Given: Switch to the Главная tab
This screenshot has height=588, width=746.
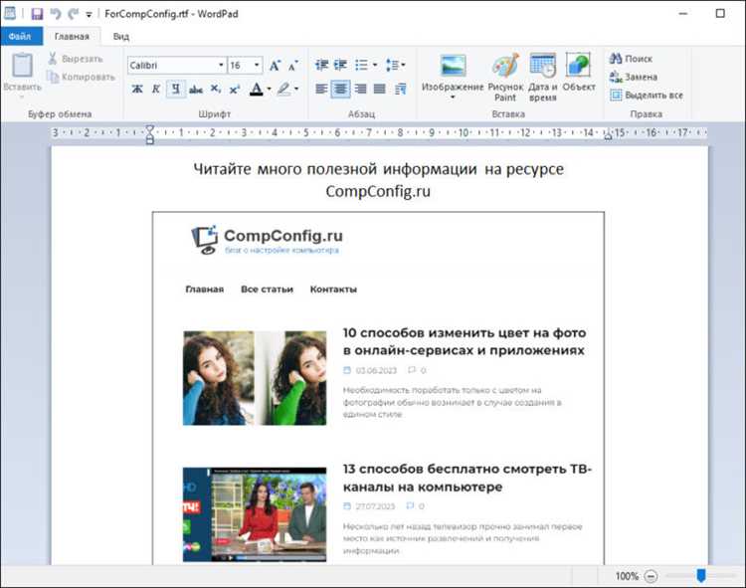Looking at the screenshot, I should click(72, 37).
